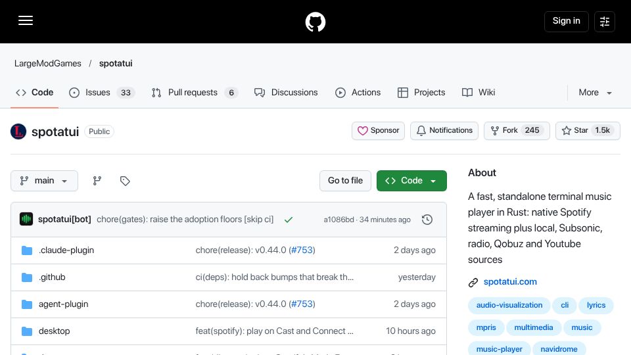631x355 pixels.
Task: Open the LargeModGames avatar next to spotatui
Action: tap(18, 131)
